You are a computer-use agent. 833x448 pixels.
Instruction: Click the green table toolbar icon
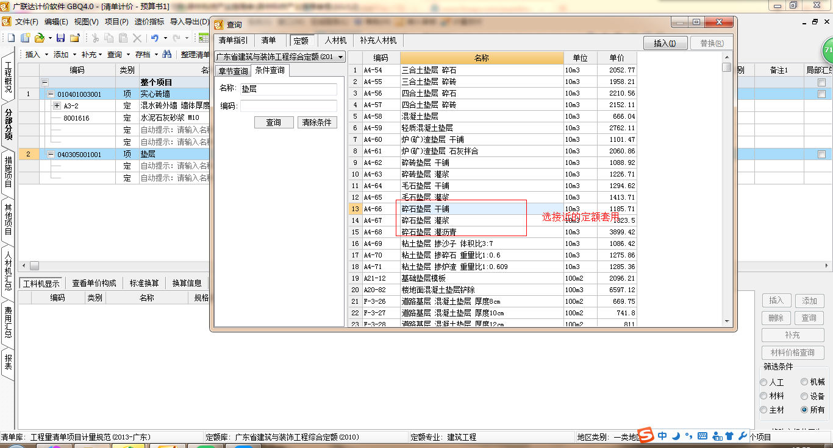pyautogui.click(x=204, y=38)
